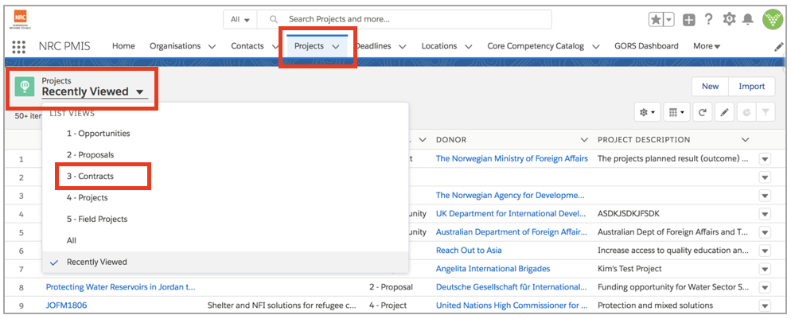Image resolution: width=791 pixels, height=319 pixels.
Task: Click the New button
Action: [x=711, y=86]
